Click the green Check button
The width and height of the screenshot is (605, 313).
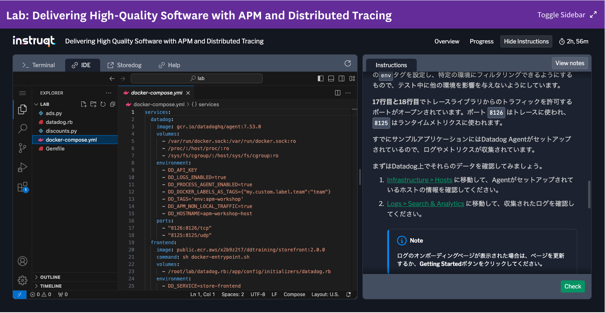(573, 286)
